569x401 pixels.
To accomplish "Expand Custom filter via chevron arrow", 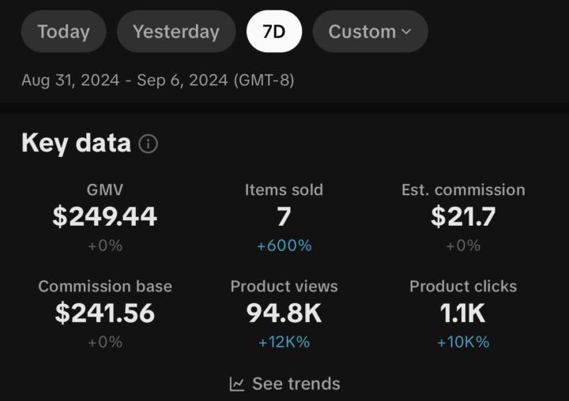I will coord(406,32).
